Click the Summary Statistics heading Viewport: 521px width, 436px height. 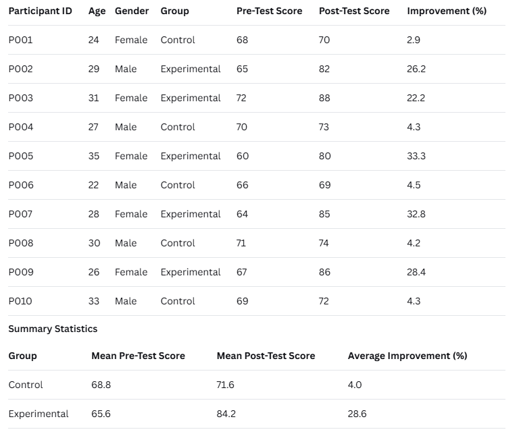point(53,329)
